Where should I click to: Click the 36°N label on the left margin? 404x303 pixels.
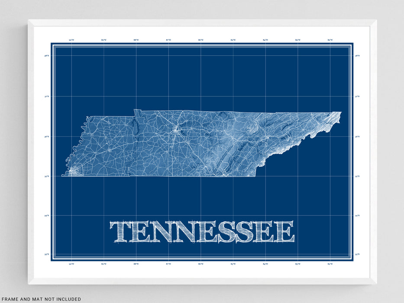click(47, 136)
